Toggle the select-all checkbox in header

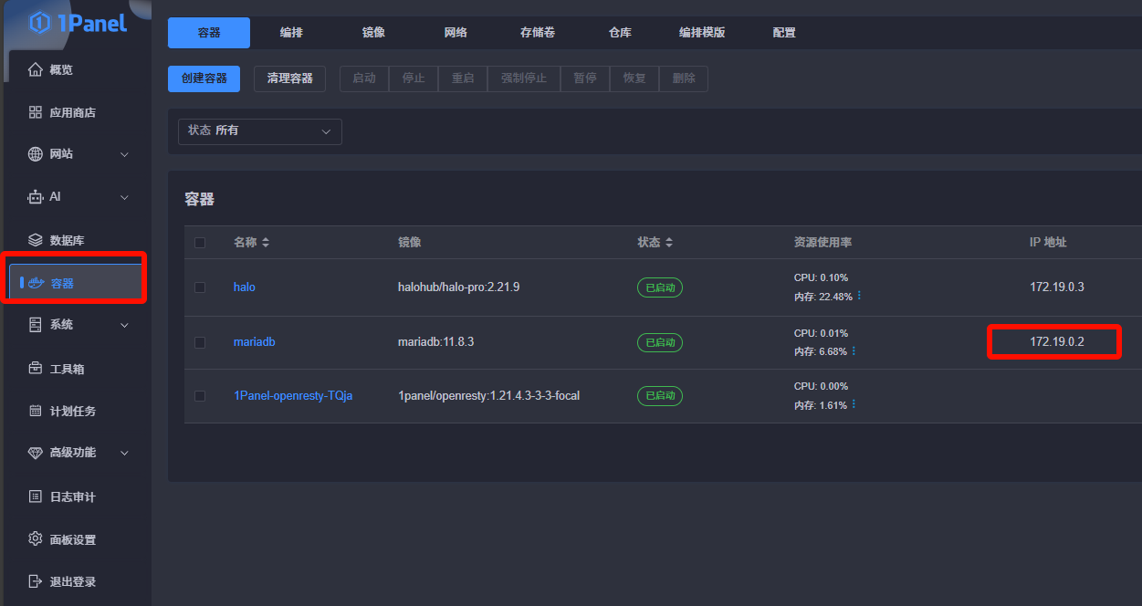pyautogui.click(x=200, y=243)
